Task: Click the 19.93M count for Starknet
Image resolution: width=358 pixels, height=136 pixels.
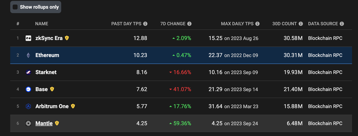Action: tap(293, 72)
